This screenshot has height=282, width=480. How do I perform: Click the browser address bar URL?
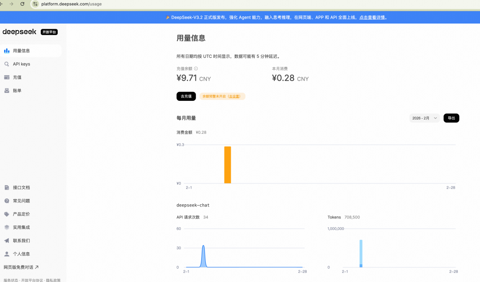click(71, 4)
